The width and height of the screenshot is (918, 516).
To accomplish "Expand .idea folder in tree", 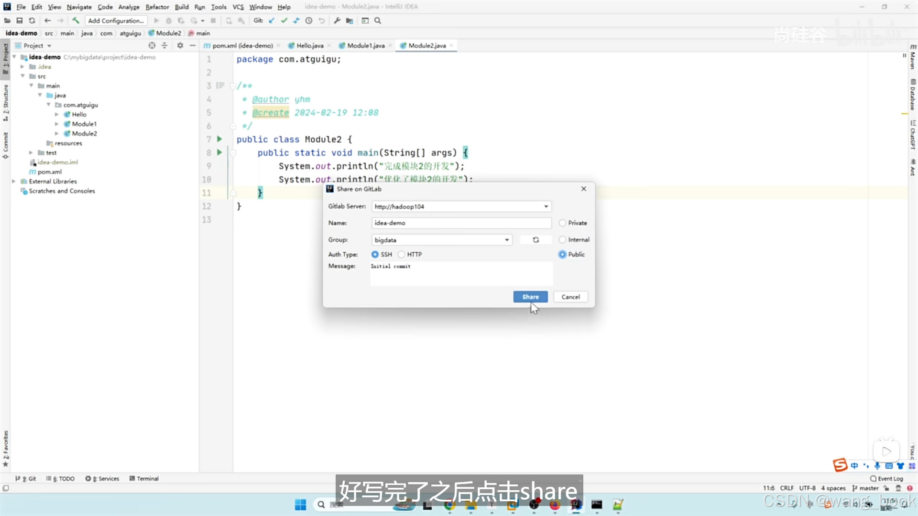I will [x=22, y=67].
